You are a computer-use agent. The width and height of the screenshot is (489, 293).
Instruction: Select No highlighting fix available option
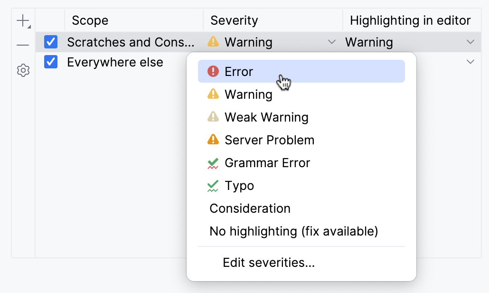coord(293,231)
